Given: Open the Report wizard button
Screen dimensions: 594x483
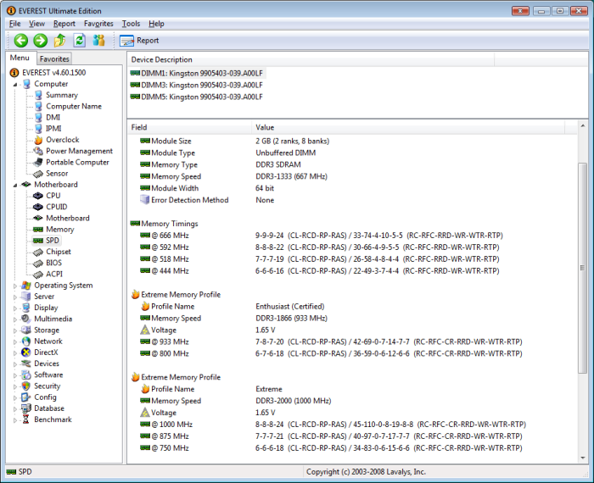Looking at the screenshot, I should pos(139,41).
